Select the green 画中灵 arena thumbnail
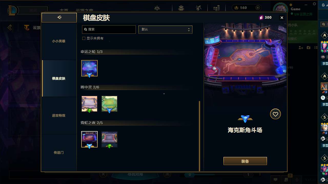 pos(109,104)
